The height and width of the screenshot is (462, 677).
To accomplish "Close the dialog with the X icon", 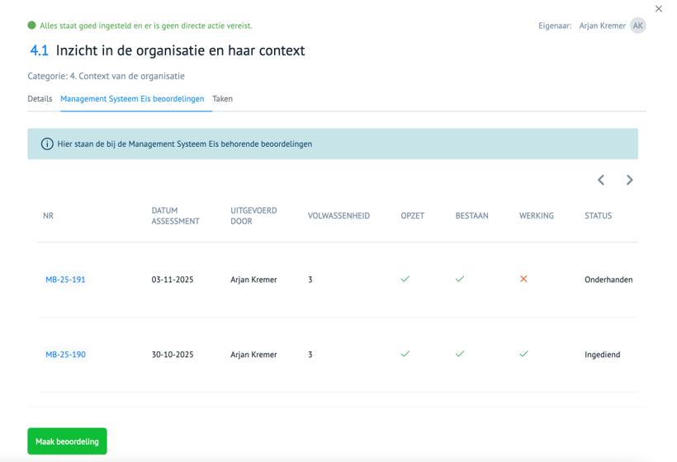I will 658,9.
